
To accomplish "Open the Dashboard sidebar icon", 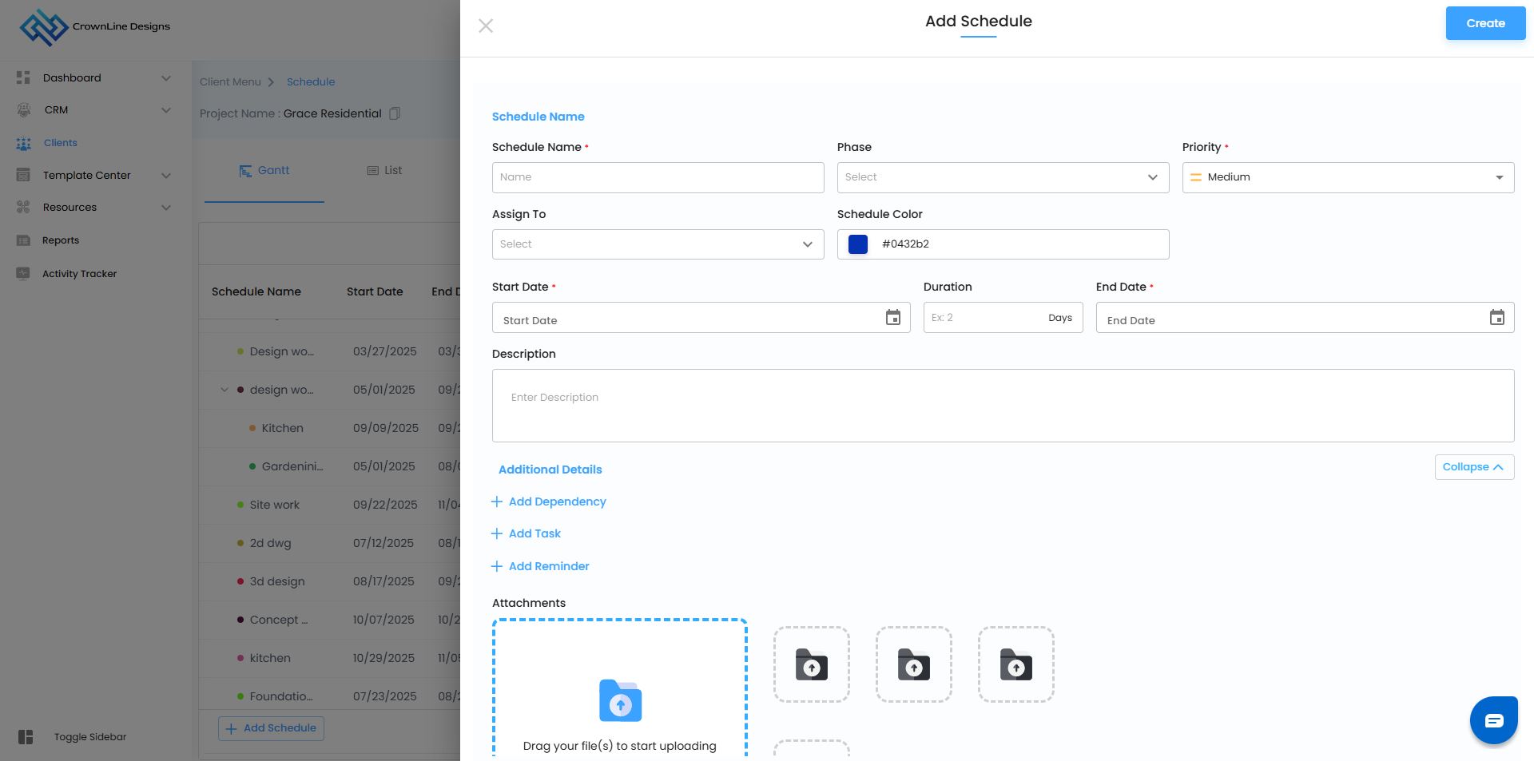I will [23, 77].
